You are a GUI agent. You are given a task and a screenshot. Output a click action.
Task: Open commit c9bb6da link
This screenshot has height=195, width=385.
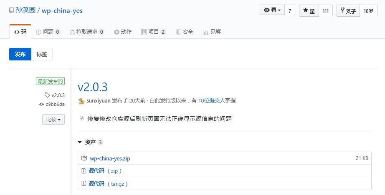(x=55, y=104)
